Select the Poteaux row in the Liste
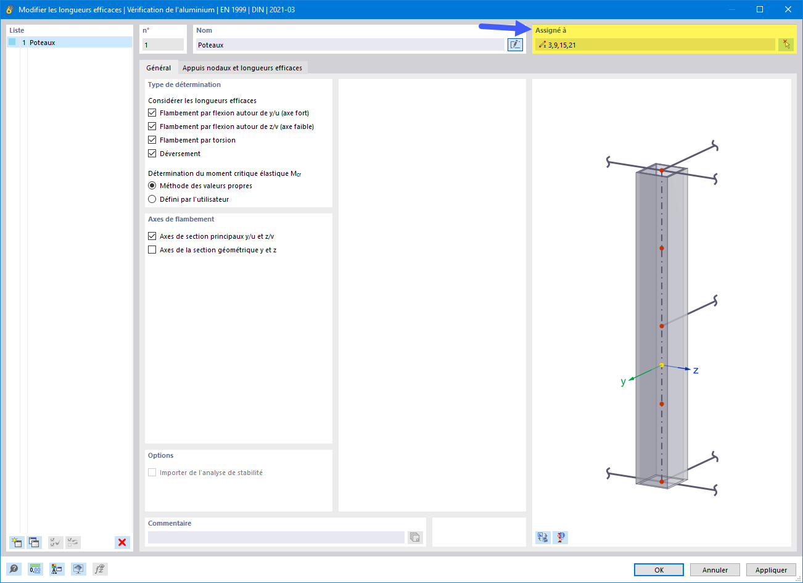This screenshot has width=803, height=583. click(x=69, y=42)
